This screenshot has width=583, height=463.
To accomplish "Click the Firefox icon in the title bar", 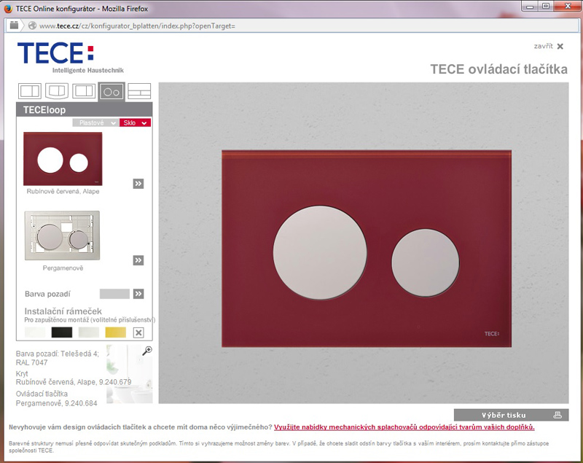I will pos(8,8).
